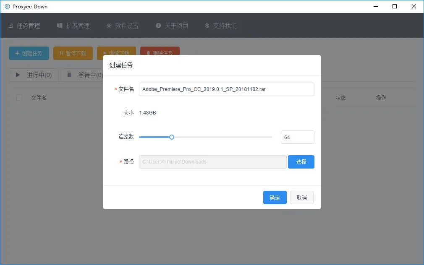Switch to the 进行中(0) tab
Screen dimensions: 424x265
pyautogui.click(x=34, y=75)
